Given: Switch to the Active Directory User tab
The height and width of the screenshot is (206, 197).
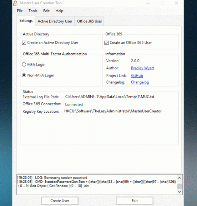Looking at the screenshot, I should (55, 21).
